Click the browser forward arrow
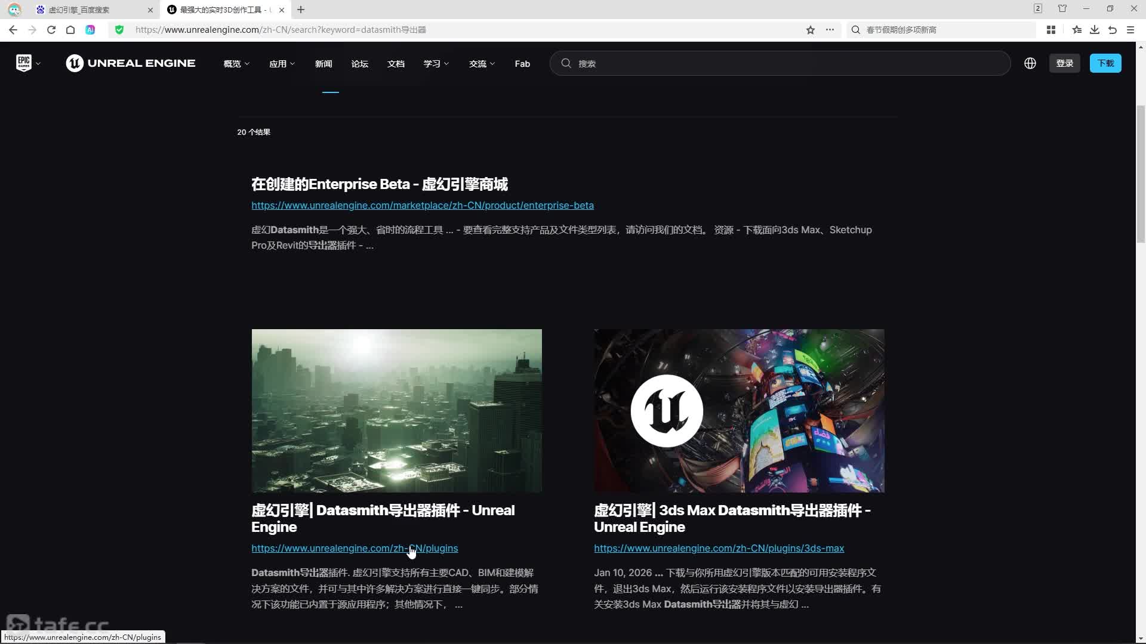 pyautogui.click(x=32, y=30)
